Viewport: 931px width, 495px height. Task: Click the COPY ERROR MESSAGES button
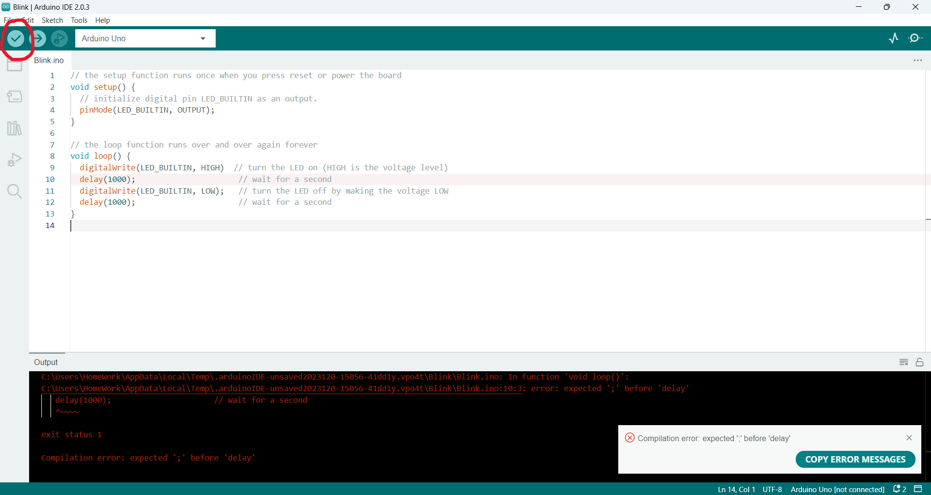[855, 459]
